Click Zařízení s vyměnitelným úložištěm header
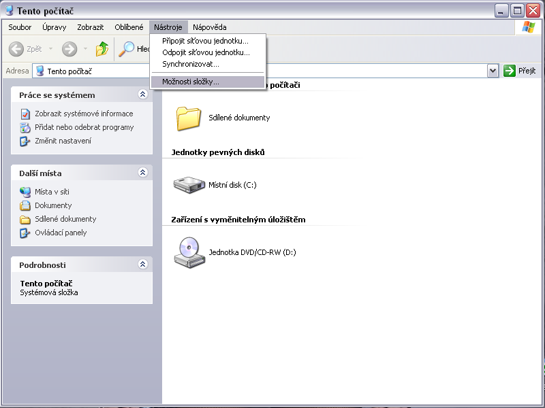545x408 pixels. (238, 220)
